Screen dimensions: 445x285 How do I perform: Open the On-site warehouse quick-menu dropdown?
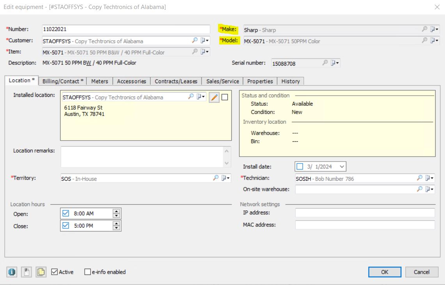(x=429, y=189)
